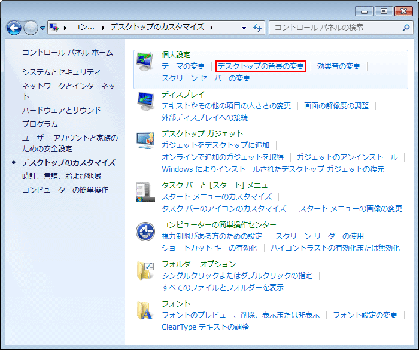The width and height of the screenshot is (419, 350).
Task: Click the taskbar and Start menu icon
Action: 145,192
